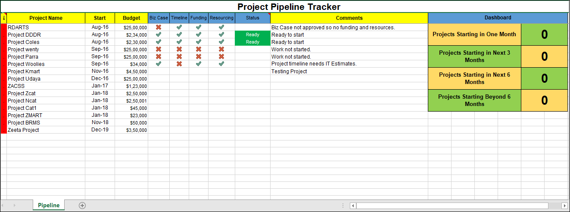Screen dimensions: 570x212
Task: Select the red cross in Project Woolies Timeline cell
Action: pyautogui.click(x=179, y=64)
